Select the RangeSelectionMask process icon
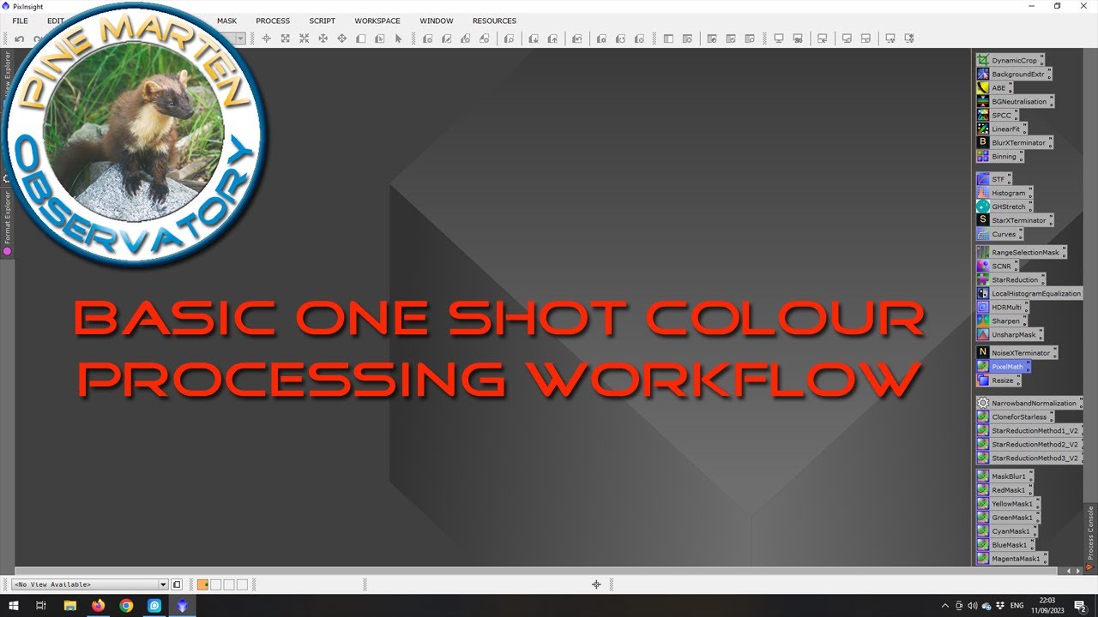Screen dimensions: 1098x617 tap(1022, 253)
